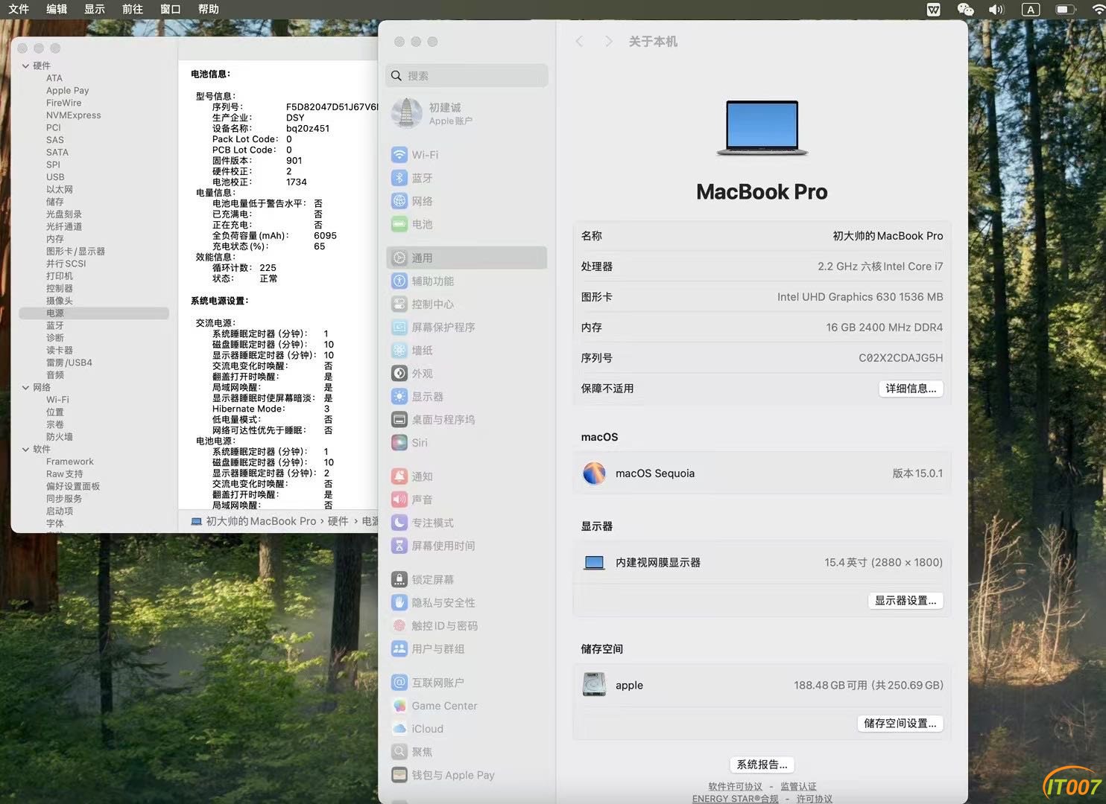Viewport: 1106px width, 804px height.
Task: Click the 搜索 search field
Action: [x=467, y=76]
